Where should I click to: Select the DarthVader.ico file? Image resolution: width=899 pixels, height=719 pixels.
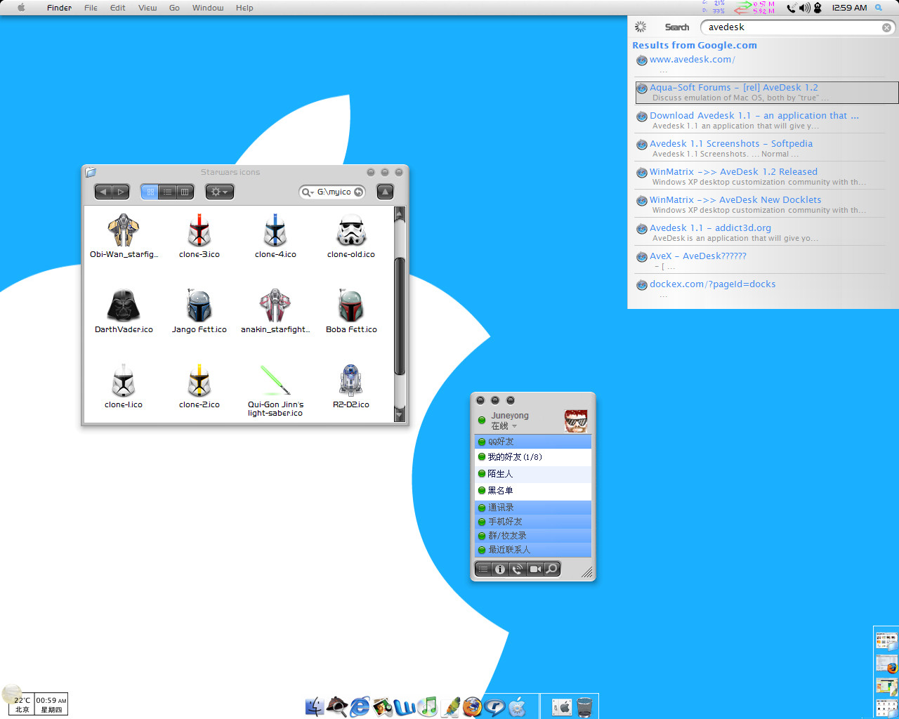(x=124, y=311)
